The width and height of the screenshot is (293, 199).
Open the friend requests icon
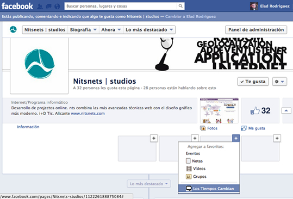40,7
